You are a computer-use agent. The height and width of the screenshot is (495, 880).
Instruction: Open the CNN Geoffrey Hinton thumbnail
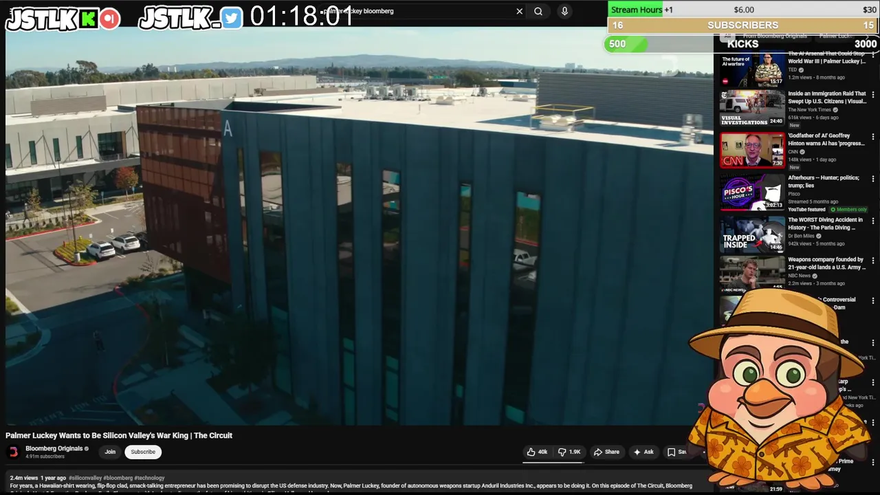coord(752,150)
